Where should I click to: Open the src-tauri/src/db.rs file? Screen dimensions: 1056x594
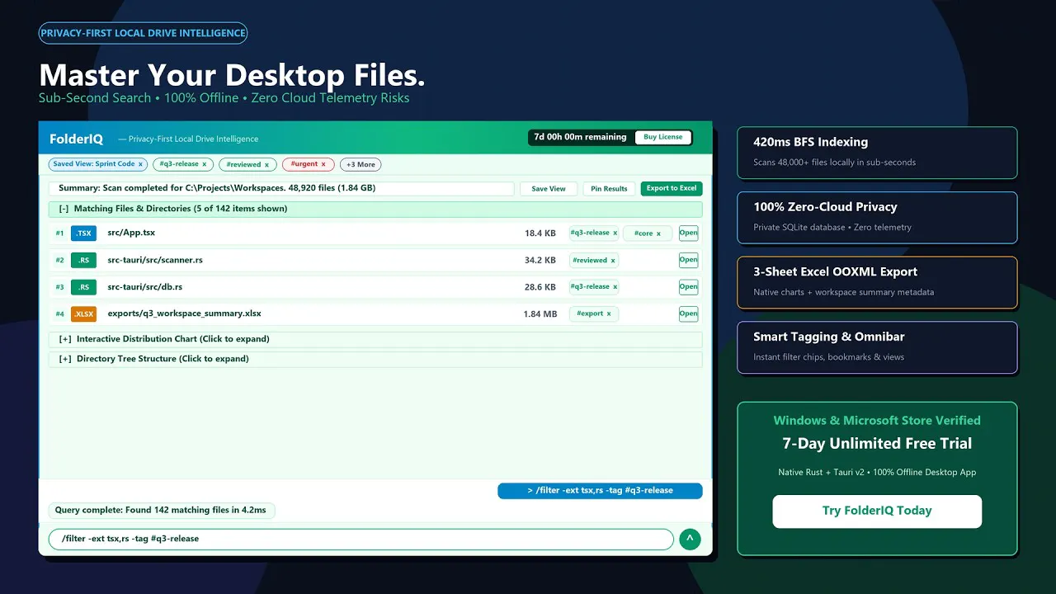[x=688, y=287]
